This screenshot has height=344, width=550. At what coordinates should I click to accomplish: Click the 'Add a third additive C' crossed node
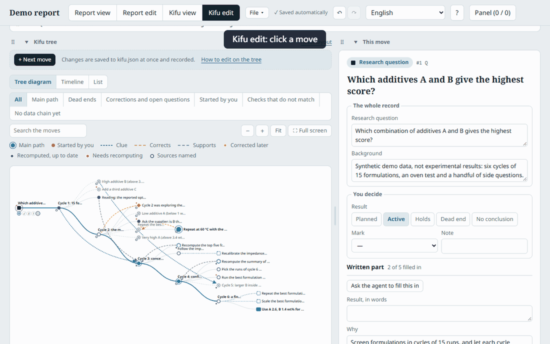point(99,189)
